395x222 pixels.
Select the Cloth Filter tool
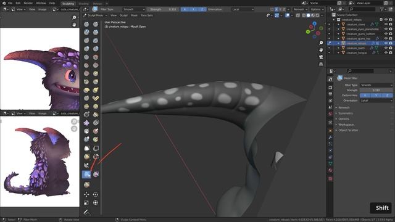[96, 174]
